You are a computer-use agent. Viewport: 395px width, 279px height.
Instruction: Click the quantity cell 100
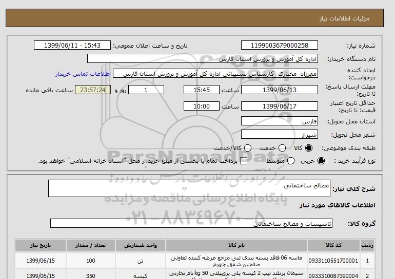point(91,261)
